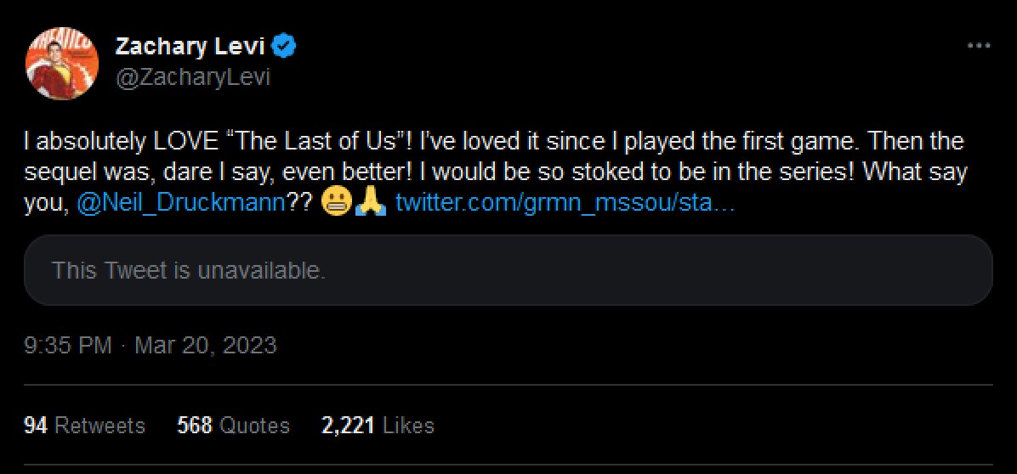The height and width of the screenshot is (474, 1017).
Task: Click the "This Tweet is unavailable" box
Action: (x=508, y=270)
